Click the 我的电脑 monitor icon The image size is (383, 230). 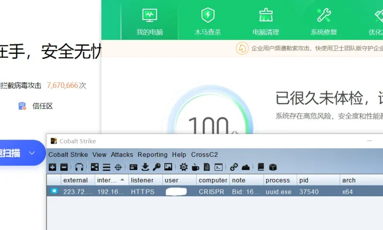click(x=150, y=15)
